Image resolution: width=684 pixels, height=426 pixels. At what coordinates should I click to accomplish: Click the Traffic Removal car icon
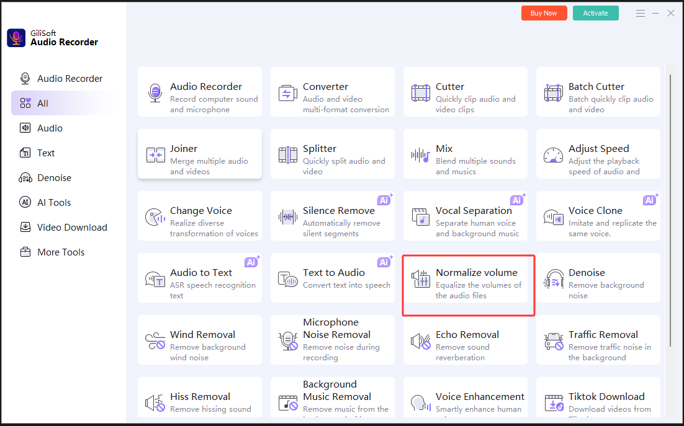pos(553,341)
